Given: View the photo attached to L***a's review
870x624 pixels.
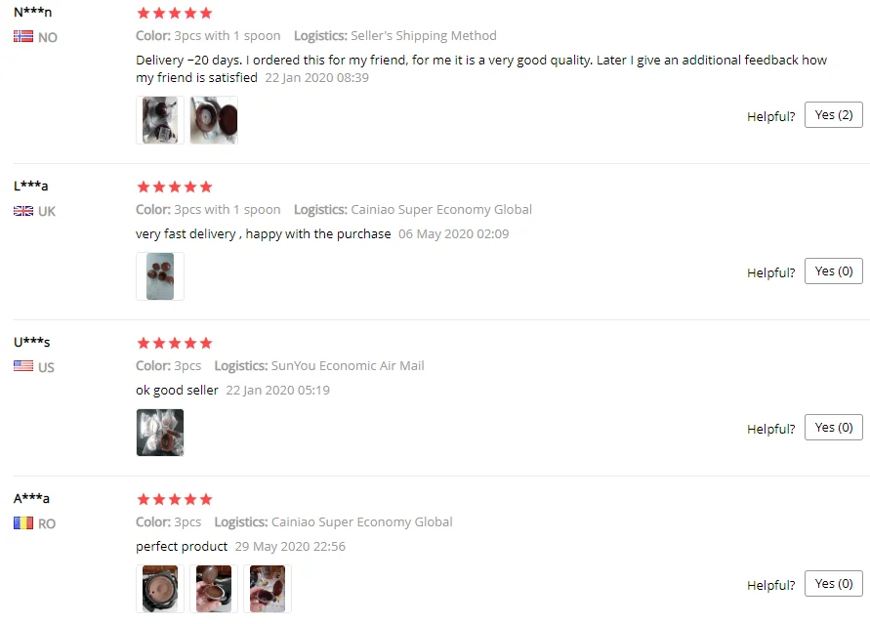Looking at the screenshot, I should pyautogui.click(x=160, y=276).
